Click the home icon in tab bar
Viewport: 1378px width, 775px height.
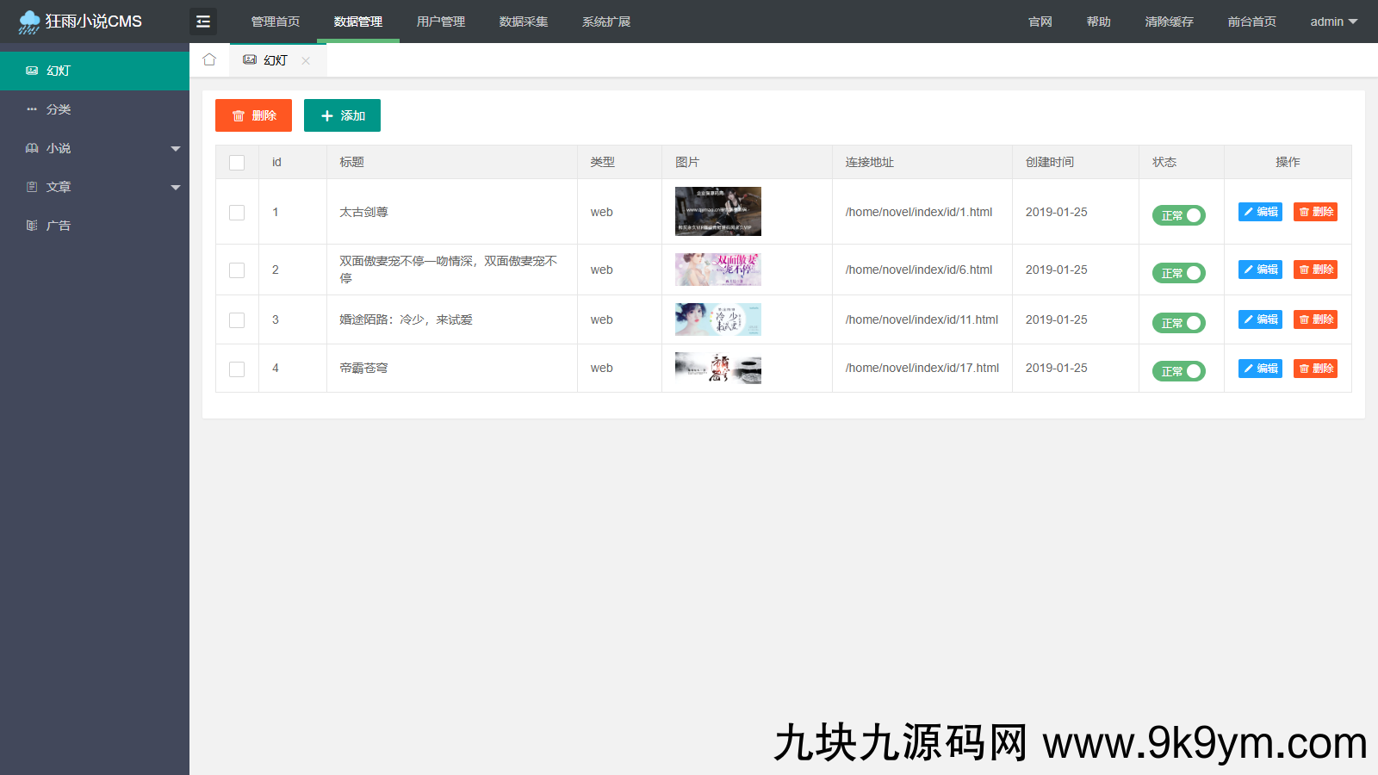point(209,59)
